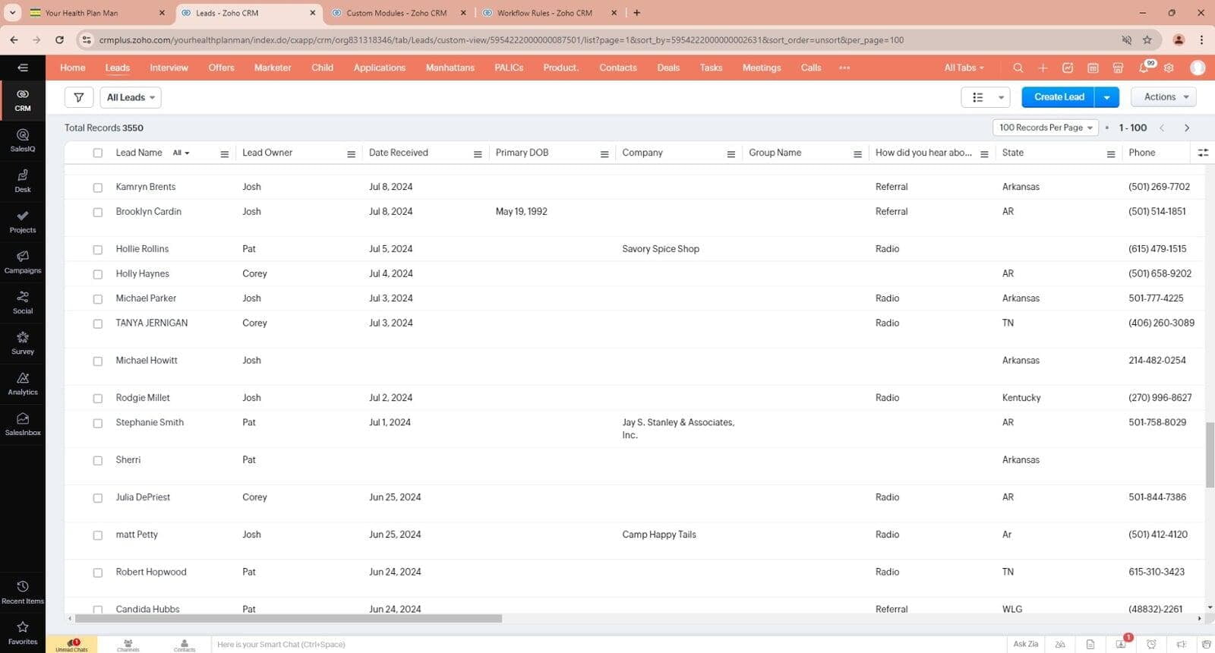Open Workflow Rules browser tab
The image size is (1215, 653).
pos(544,13)
